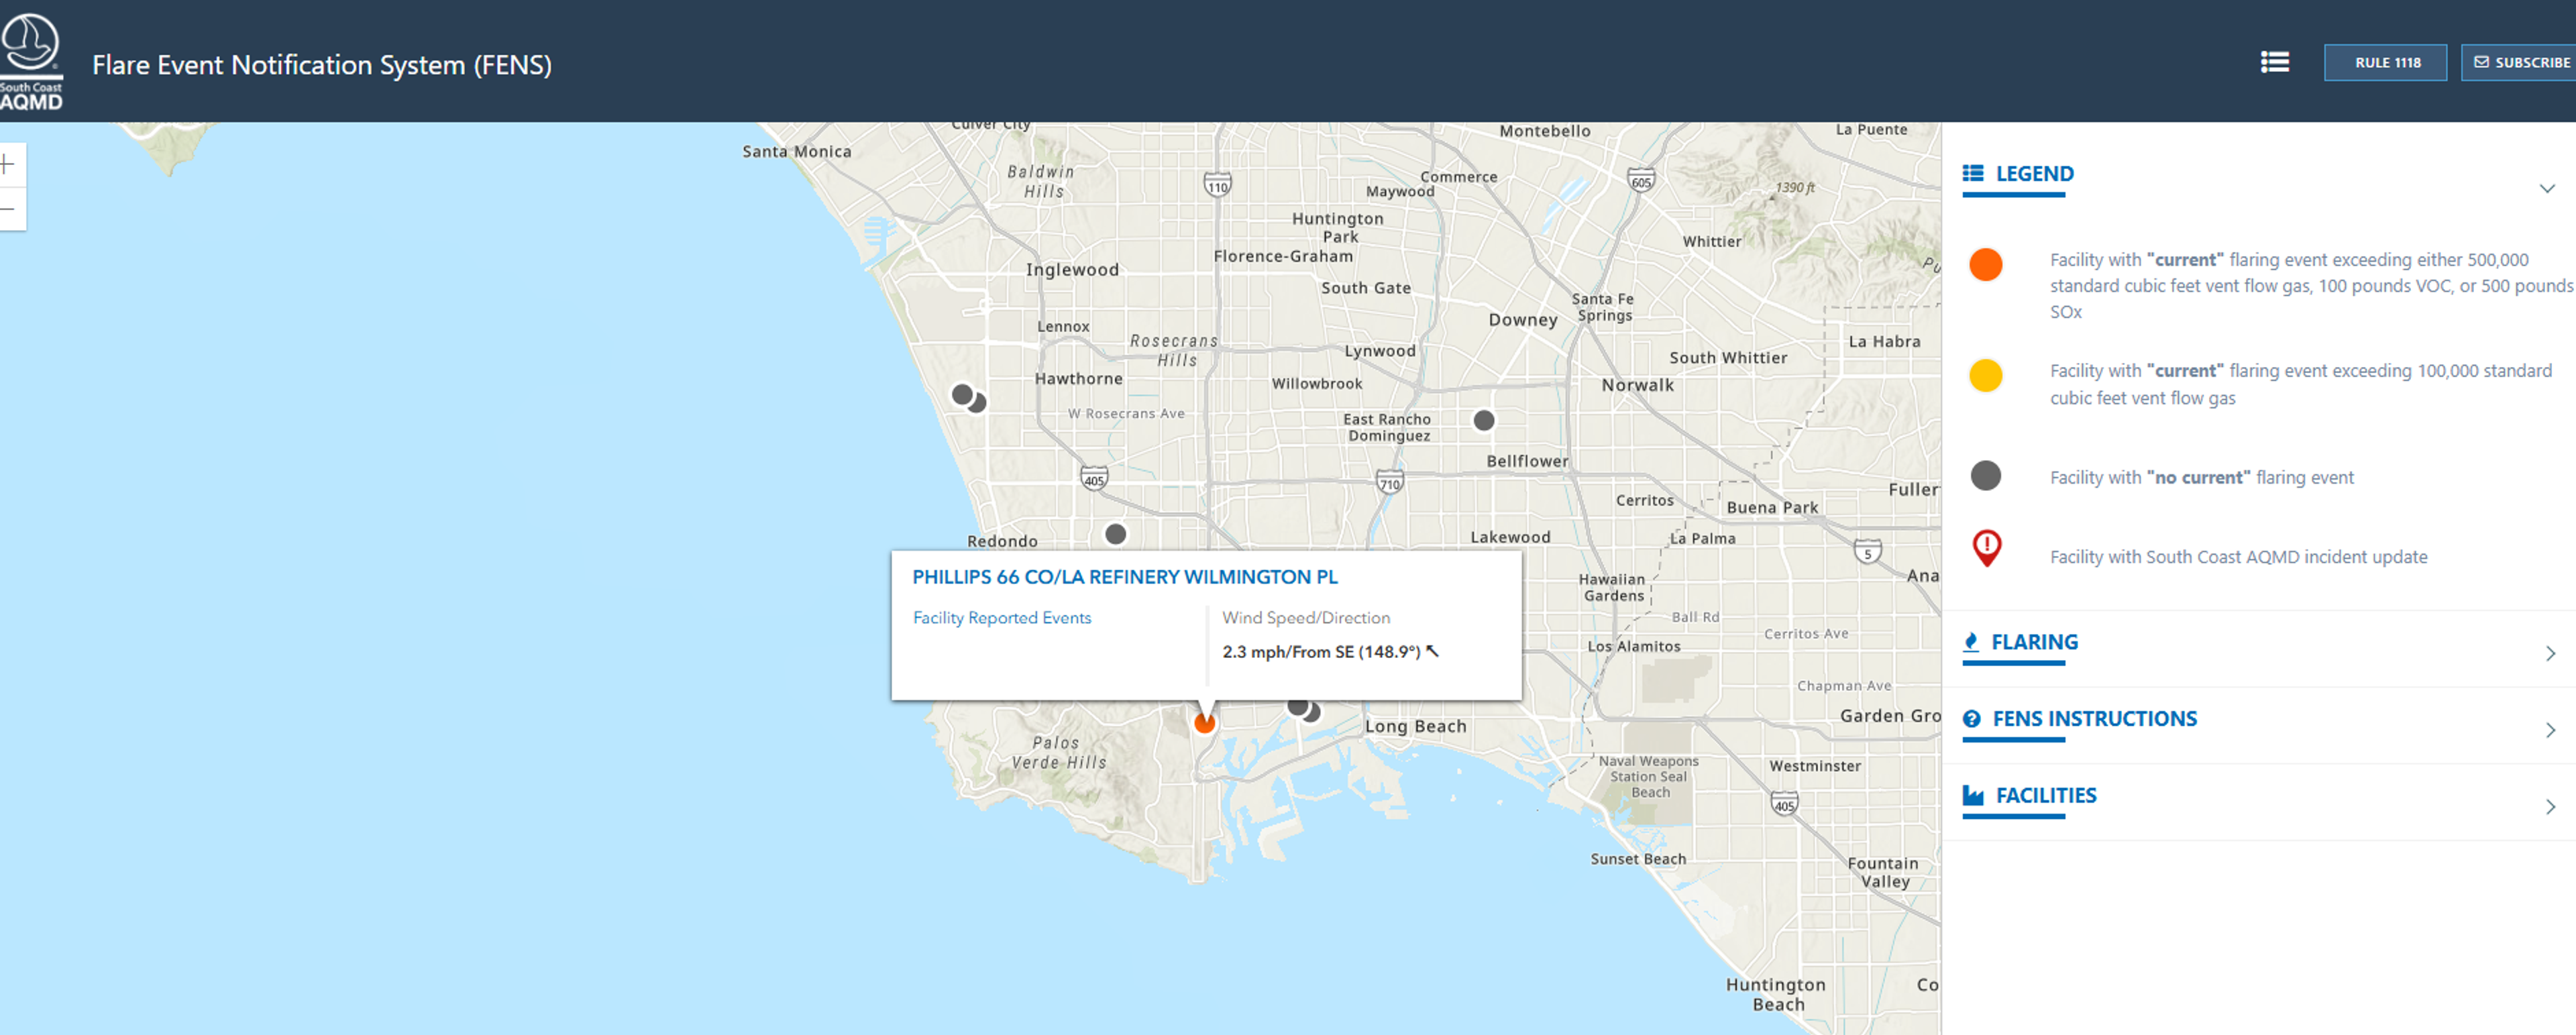Expand the FACILITIES section chevron

[x=2550, y=807]
